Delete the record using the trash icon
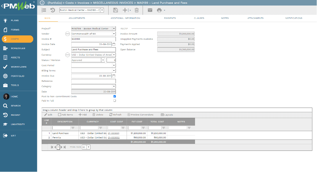Image resolution: width=317 pixels, height=172 pixels. [136, 10]
